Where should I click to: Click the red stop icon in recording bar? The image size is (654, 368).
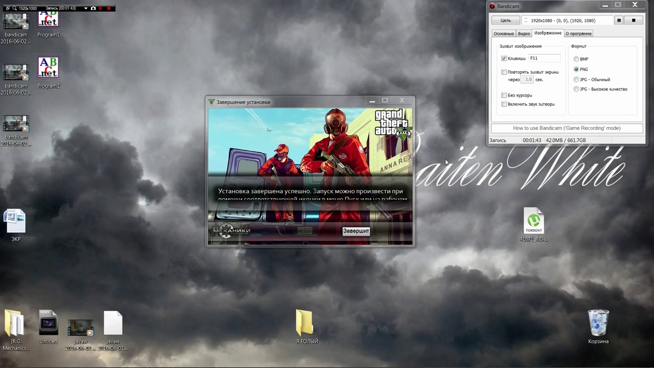109,8
